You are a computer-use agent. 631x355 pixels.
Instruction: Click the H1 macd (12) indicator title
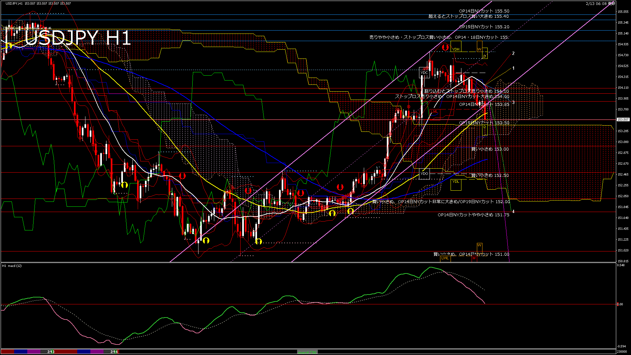pos(12,266)
